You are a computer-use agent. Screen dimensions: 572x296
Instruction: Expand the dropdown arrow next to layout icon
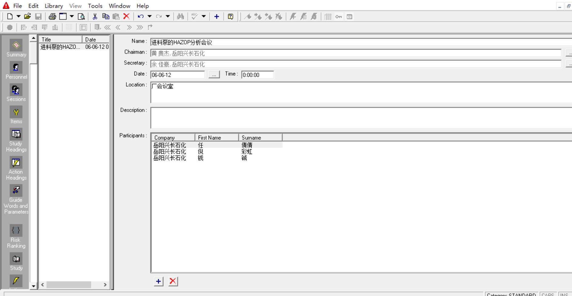pyautogui.click(x=72, y=17)
